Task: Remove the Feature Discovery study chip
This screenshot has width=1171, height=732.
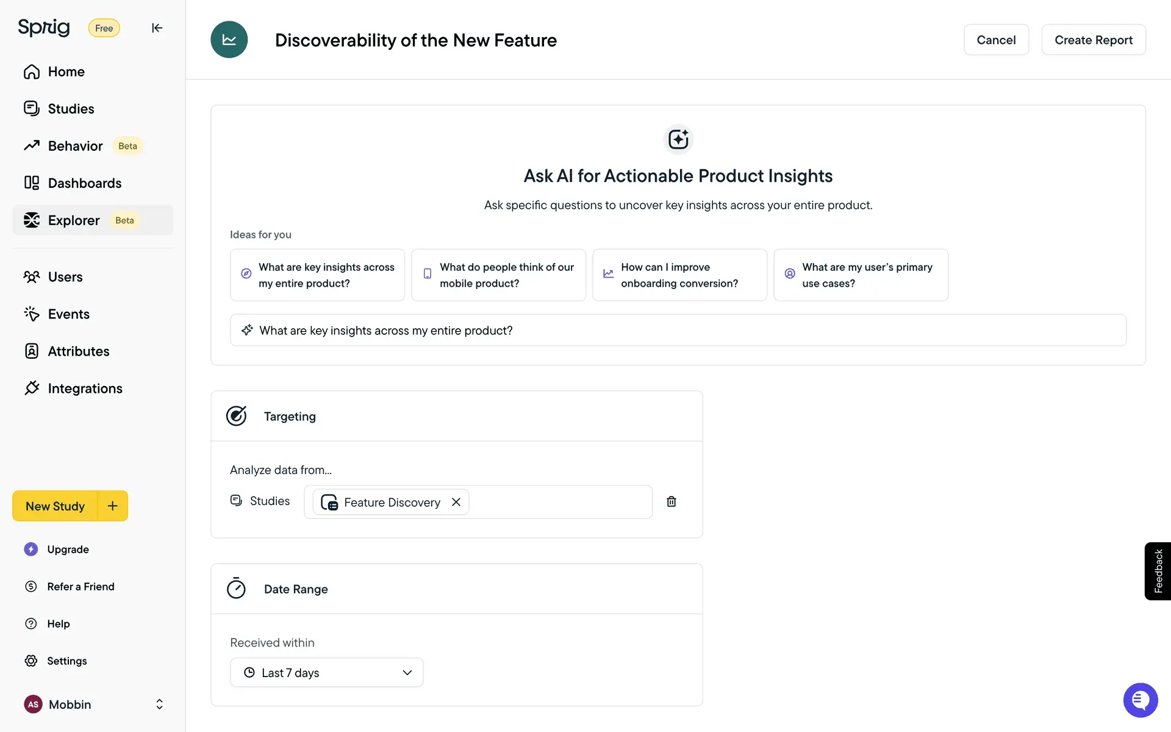Action: (x=456, y=502)
